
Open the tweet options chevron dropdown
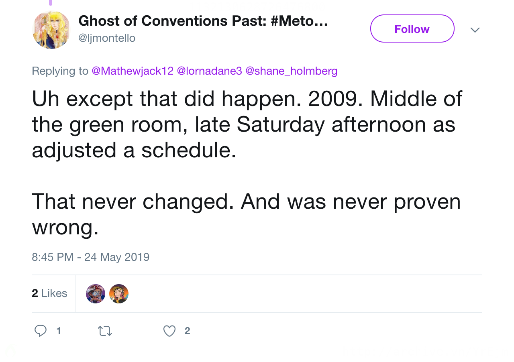(475, 30)
